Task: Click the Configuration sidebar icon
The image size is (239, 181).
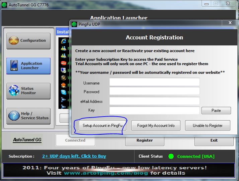Action: [14, 40]
